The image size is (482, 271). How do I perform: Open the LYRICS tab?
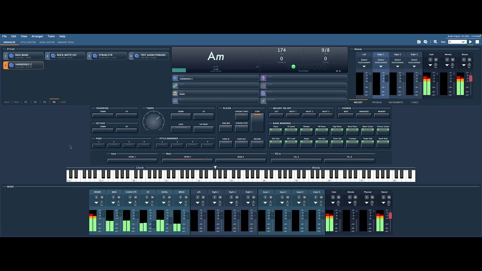(415, 102)
